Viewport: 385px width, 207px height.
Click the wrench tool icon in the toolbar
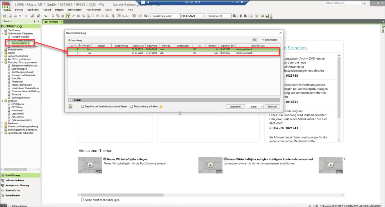pos(74,16)
